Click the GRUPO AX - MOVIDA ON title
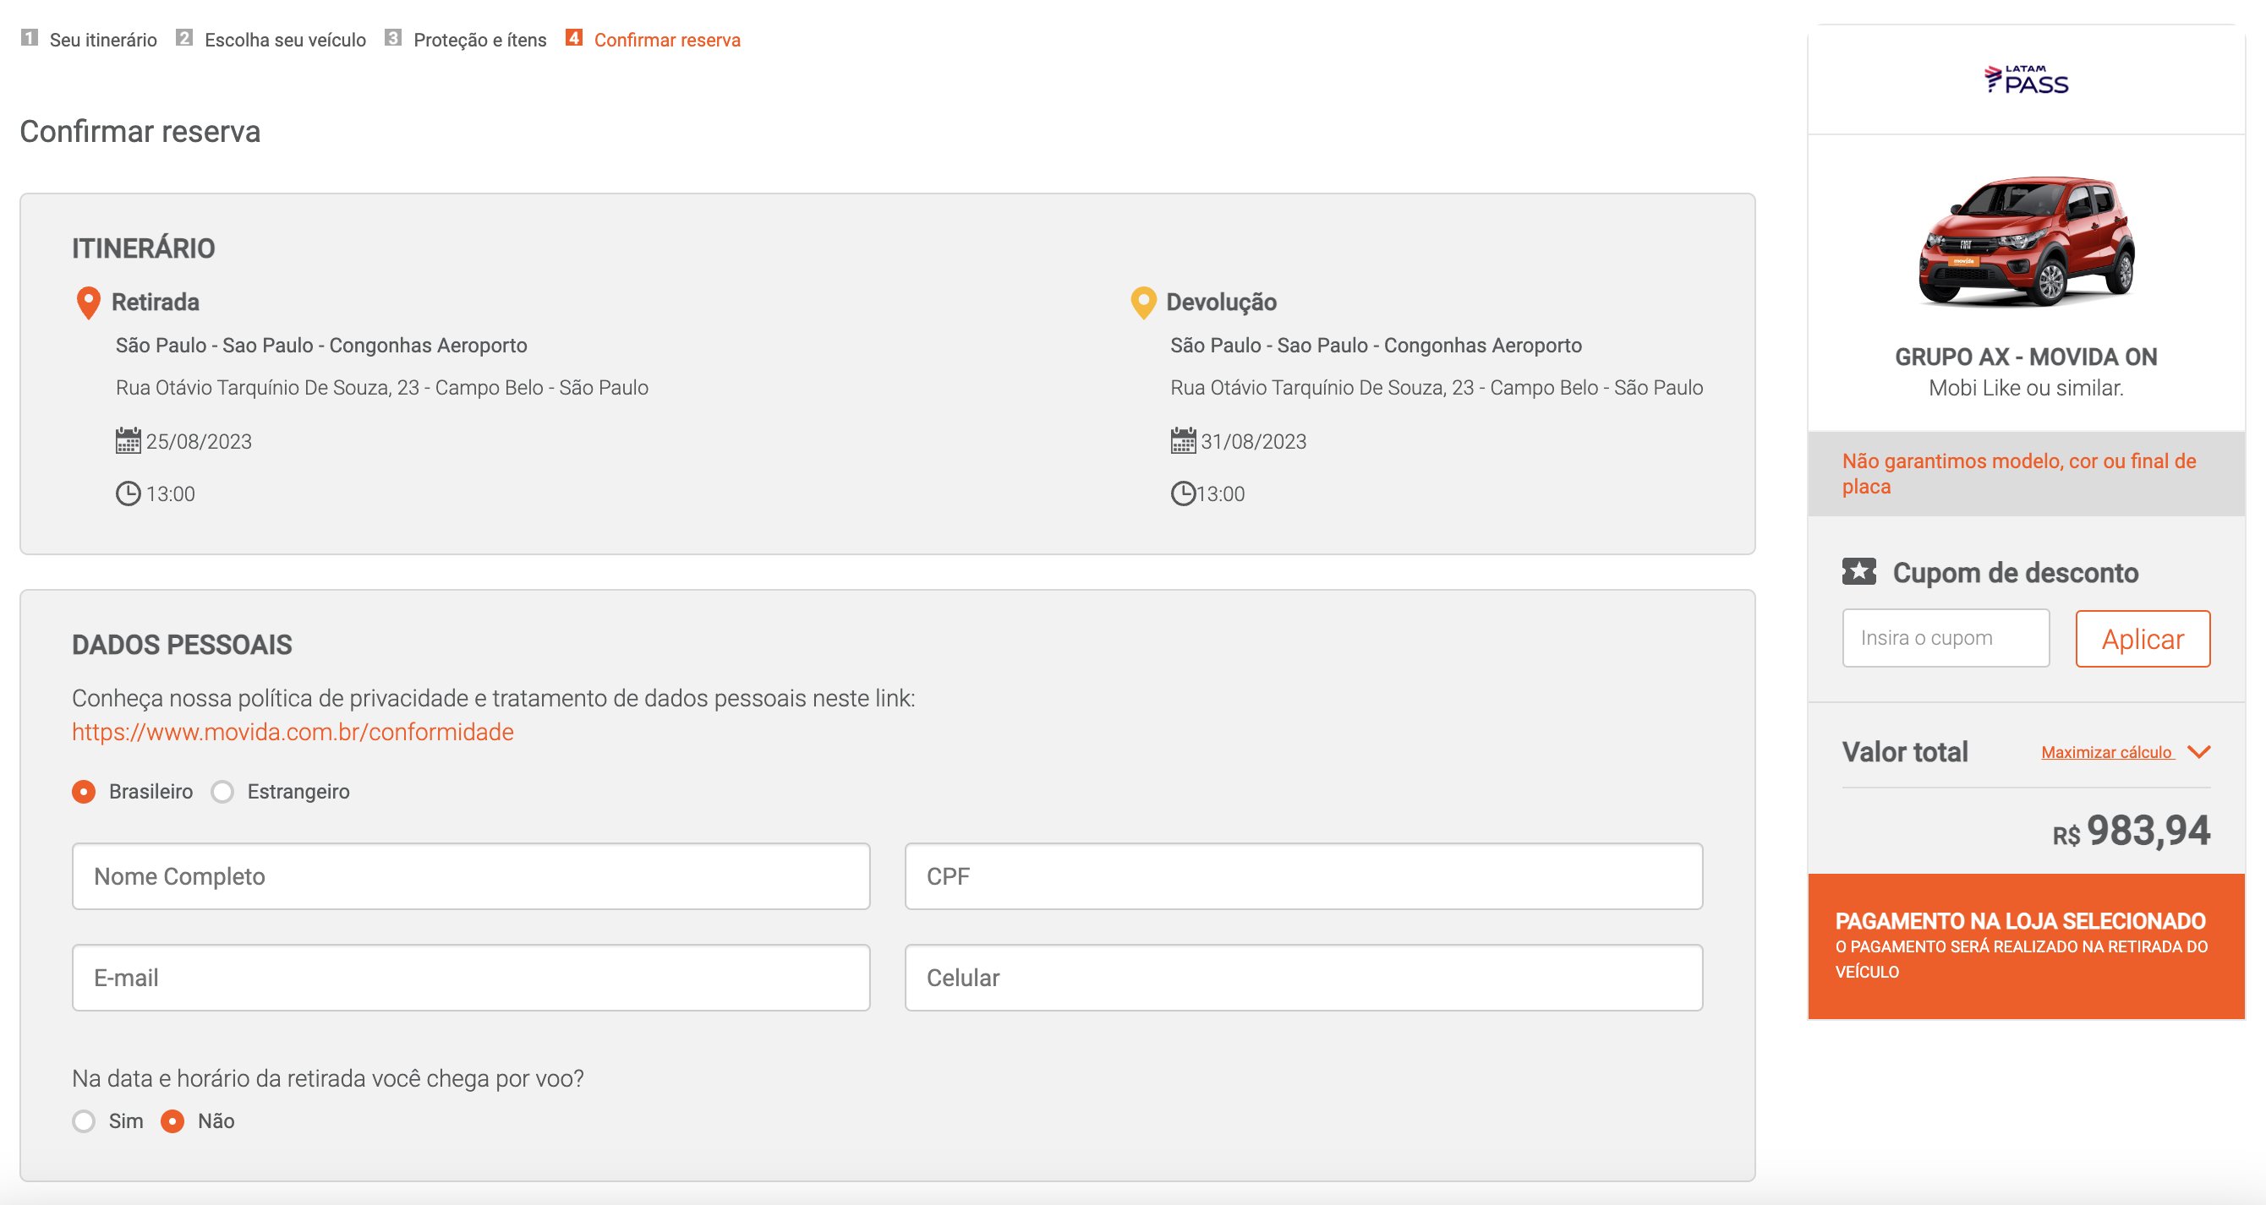2266x1205 pixels. (2026, 357)
